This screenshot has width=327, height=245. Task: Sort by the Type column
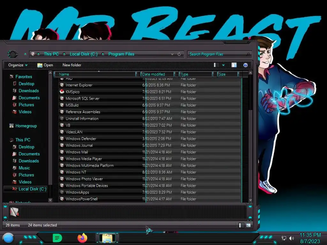click(x=196, y=74)
